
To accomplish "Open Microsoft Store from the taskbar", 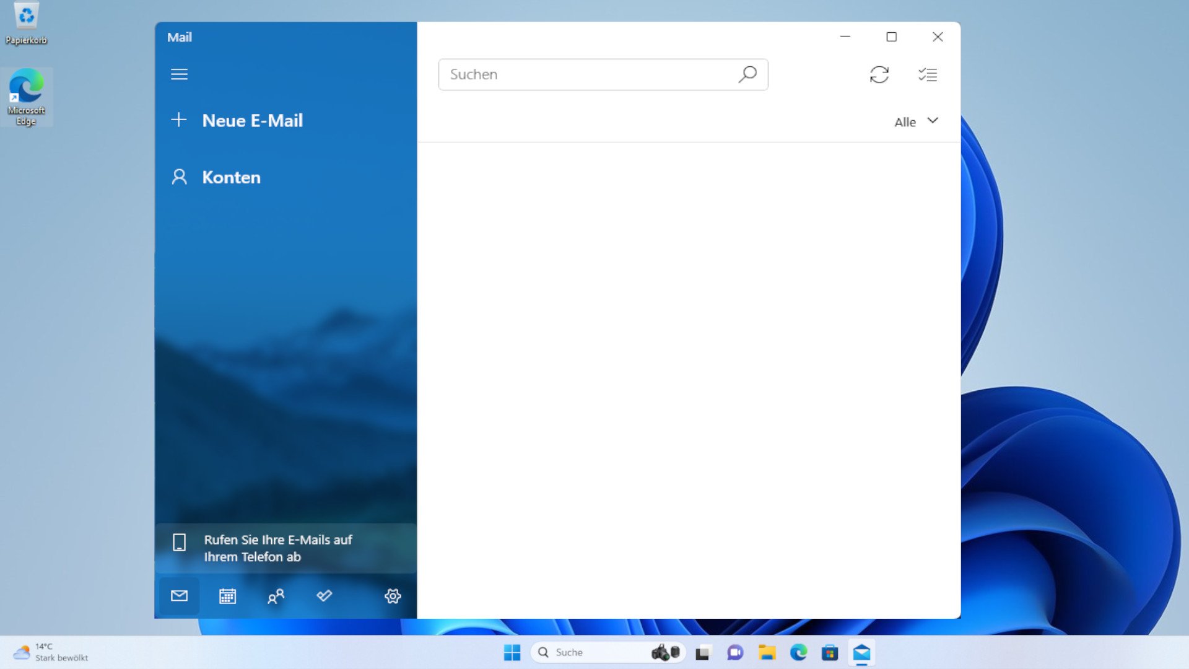I will coord(830,652).
